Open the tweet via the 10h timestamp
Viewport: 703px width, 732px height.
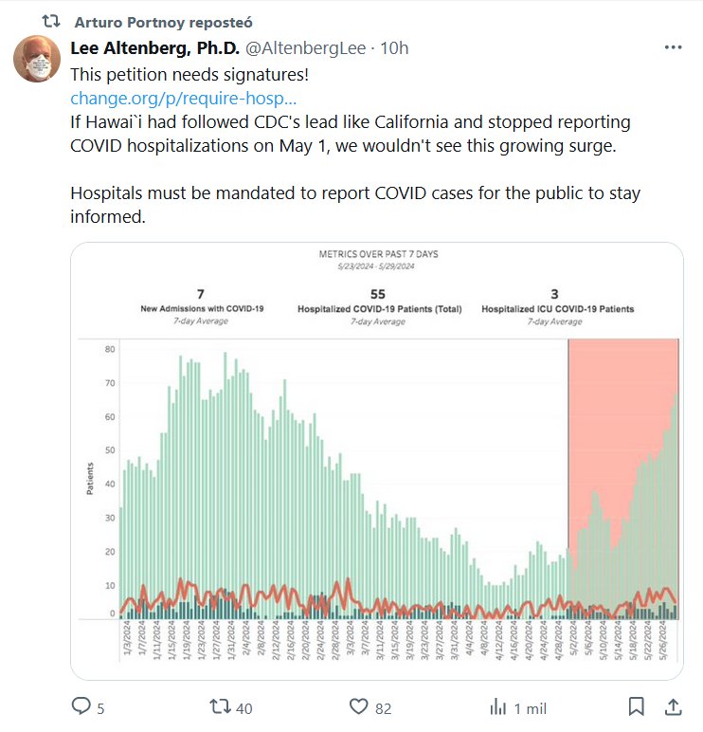click(x=394, y=47)
